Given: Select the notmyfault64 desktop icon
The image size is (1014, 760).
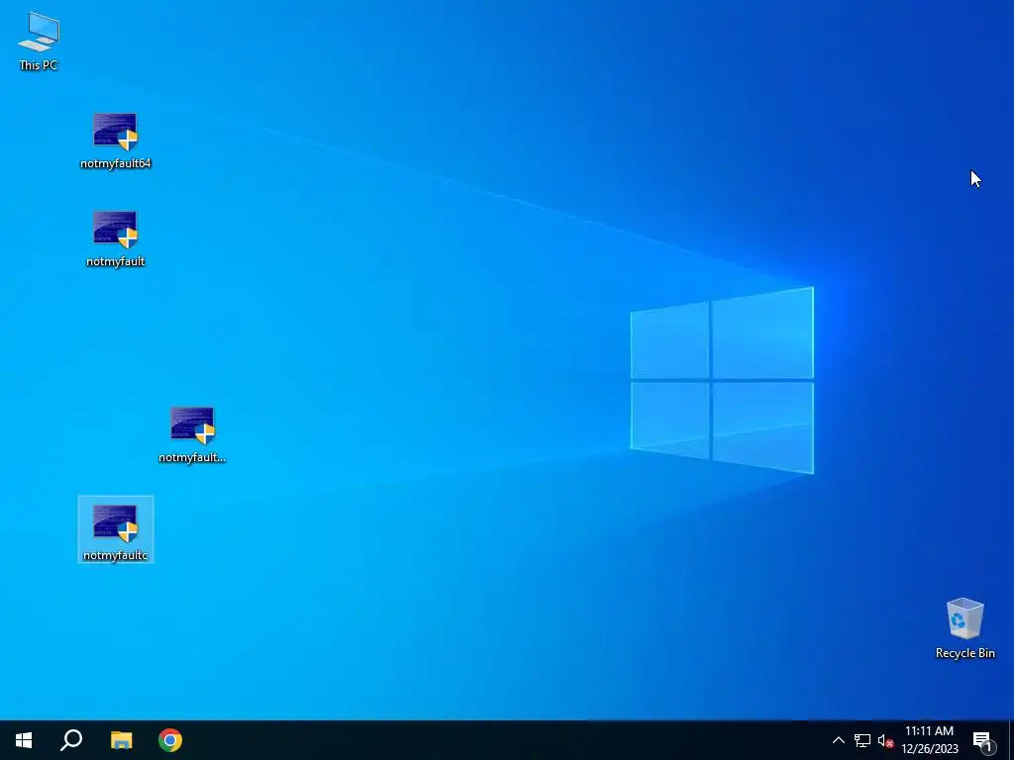Looking at the screenshot, I should (x=115, y=141).
